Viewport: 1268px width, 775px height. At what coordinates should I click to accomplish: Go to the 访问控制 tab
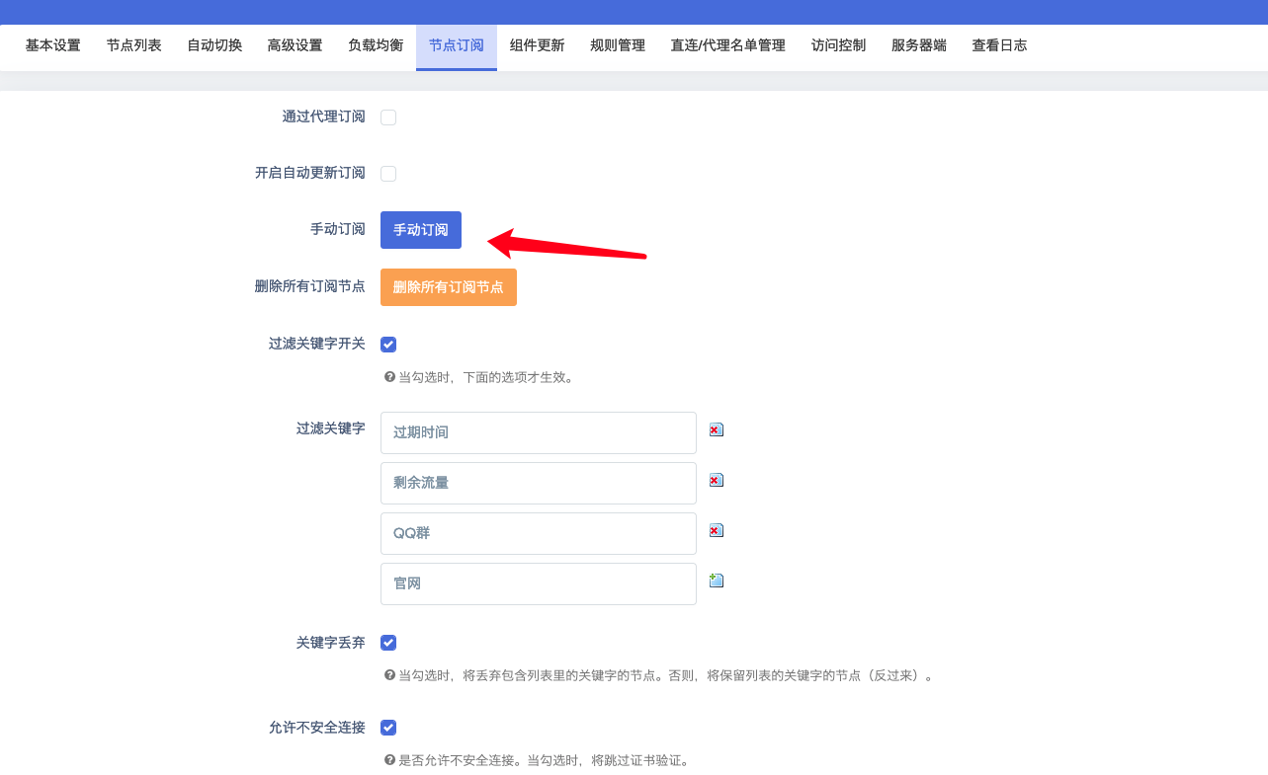[x=839, y=46]
